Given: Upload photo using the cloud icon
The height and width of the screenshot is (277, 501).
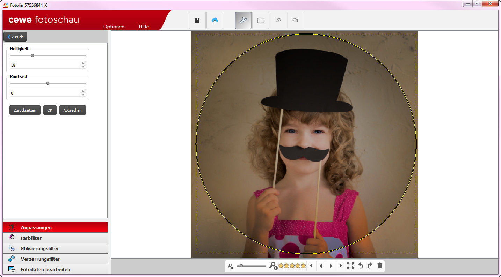Looking at the screenshot, I should tap(215, 21).
